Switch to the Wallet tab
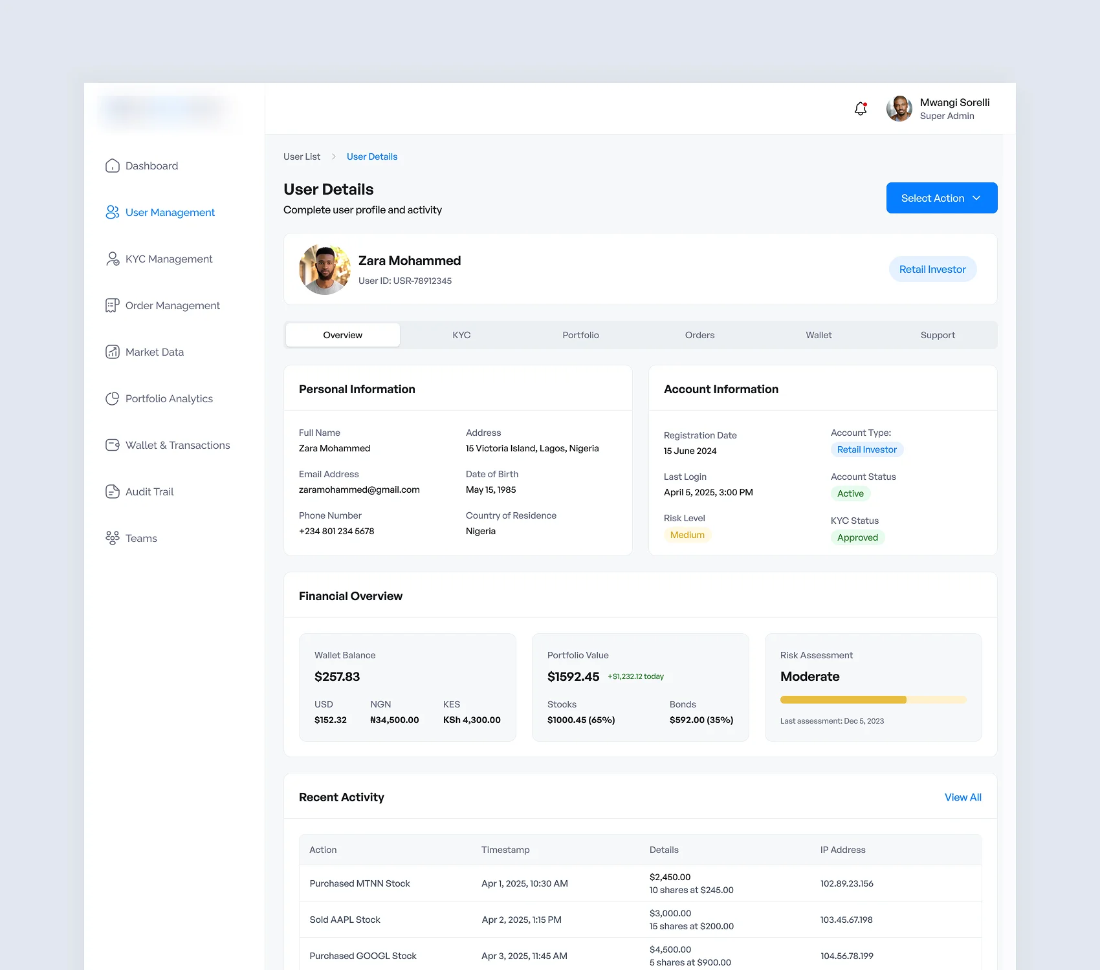The width and height of the screenshot is (1100, 970). point(819,335)
